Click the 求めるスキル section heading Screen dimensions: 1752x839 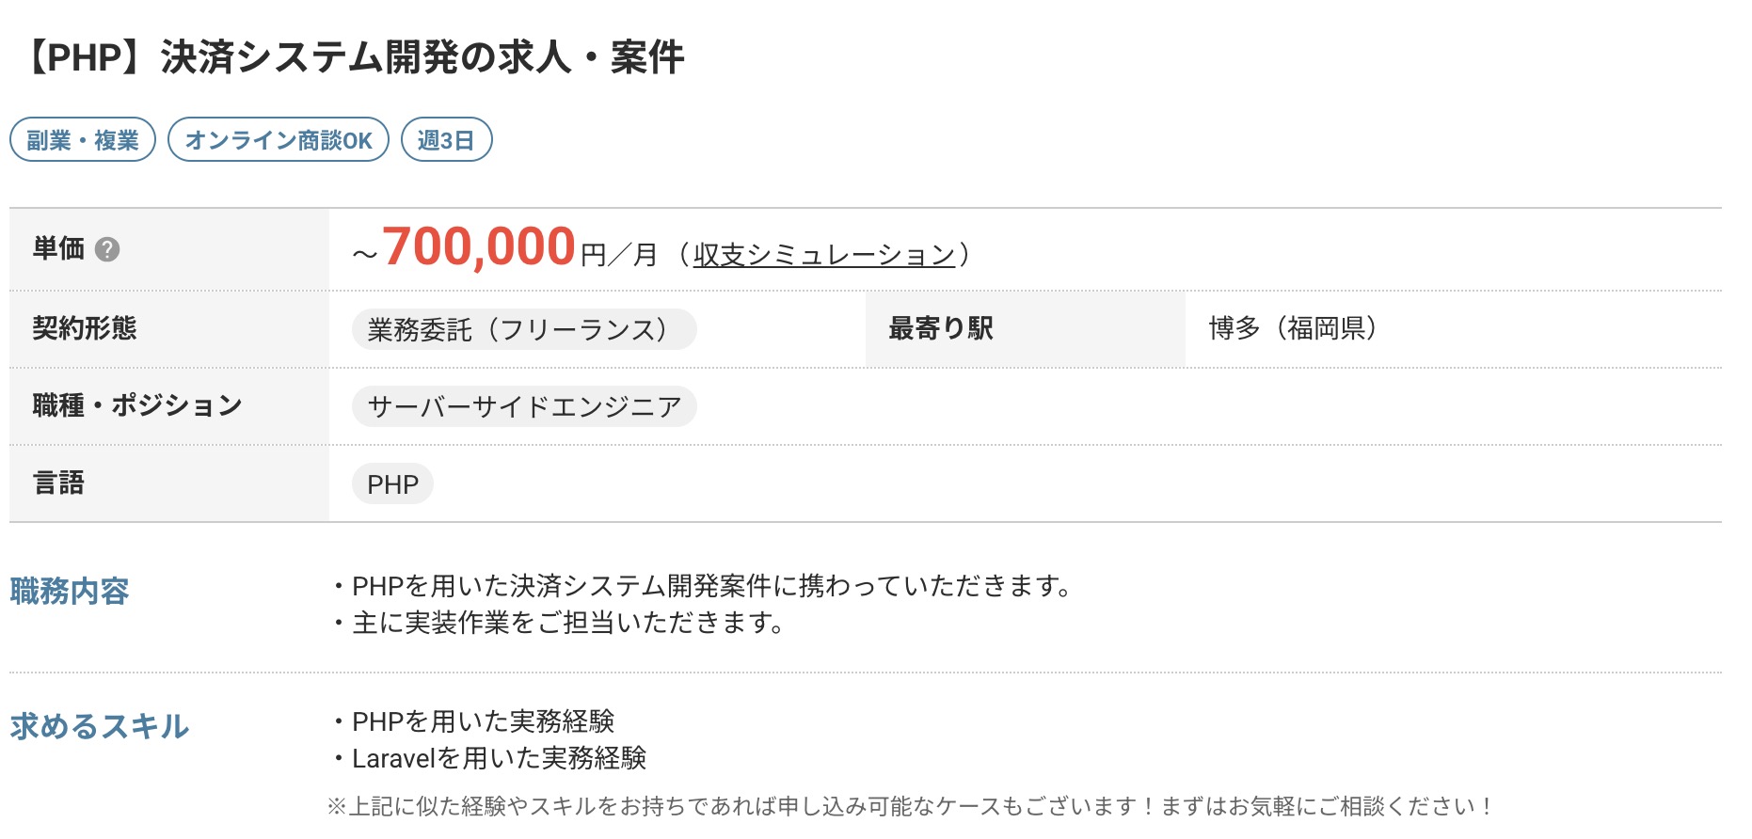[x=100, y=726]
